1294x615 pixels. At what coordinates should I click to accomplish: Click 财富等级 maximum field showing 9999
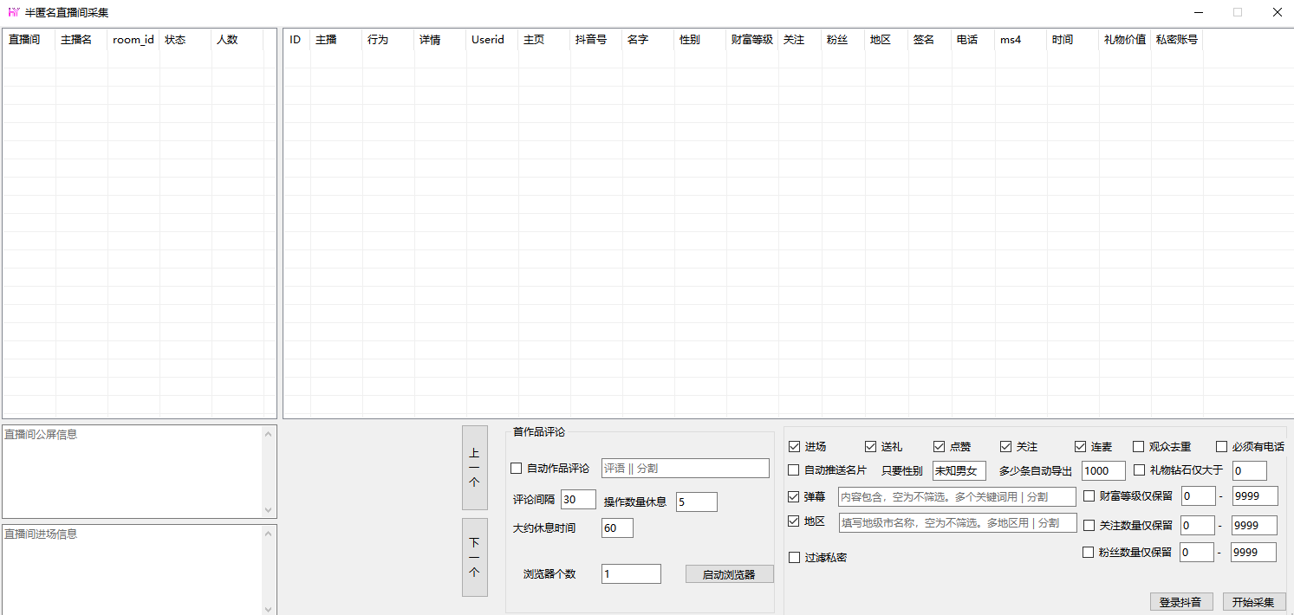[1254, 496]
